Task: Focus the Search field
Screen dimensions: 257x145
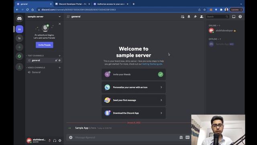Action: tap(217, 17)
